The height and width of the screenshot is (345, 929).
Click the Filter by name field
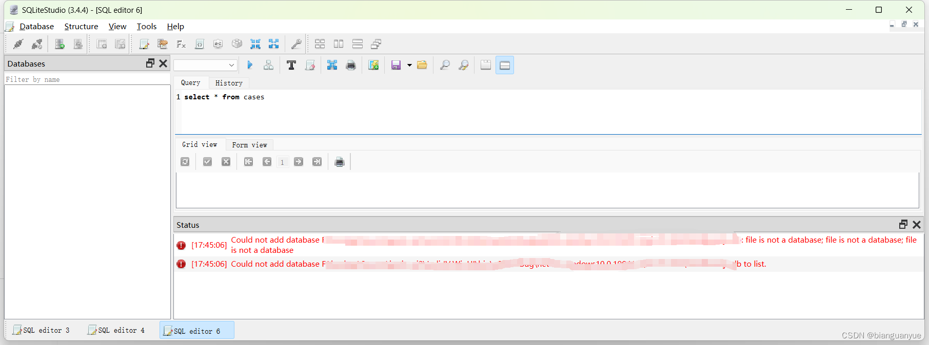(x=87, y=79)
